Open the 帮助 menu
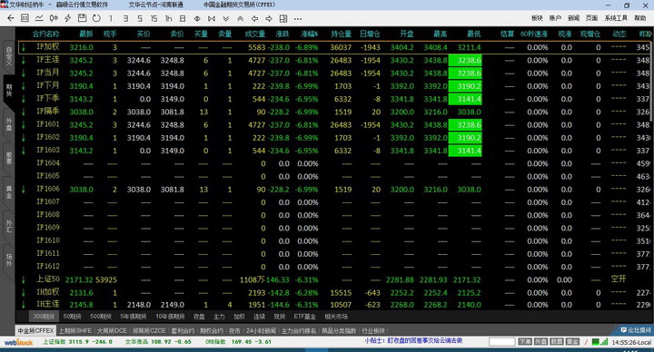The width and height of the screenshot is (654, 352). [639, 18]
